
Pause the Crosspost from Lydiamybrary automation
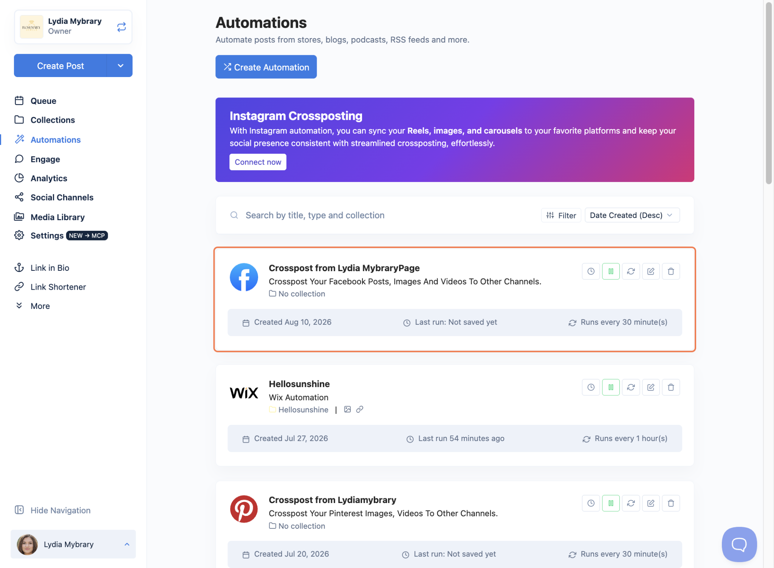coord(611,503)
